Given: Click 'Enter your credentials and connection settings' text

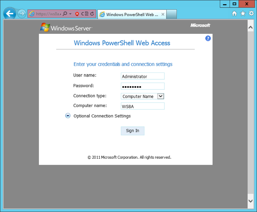Looking at the screenshot, I should click(123, 64).
